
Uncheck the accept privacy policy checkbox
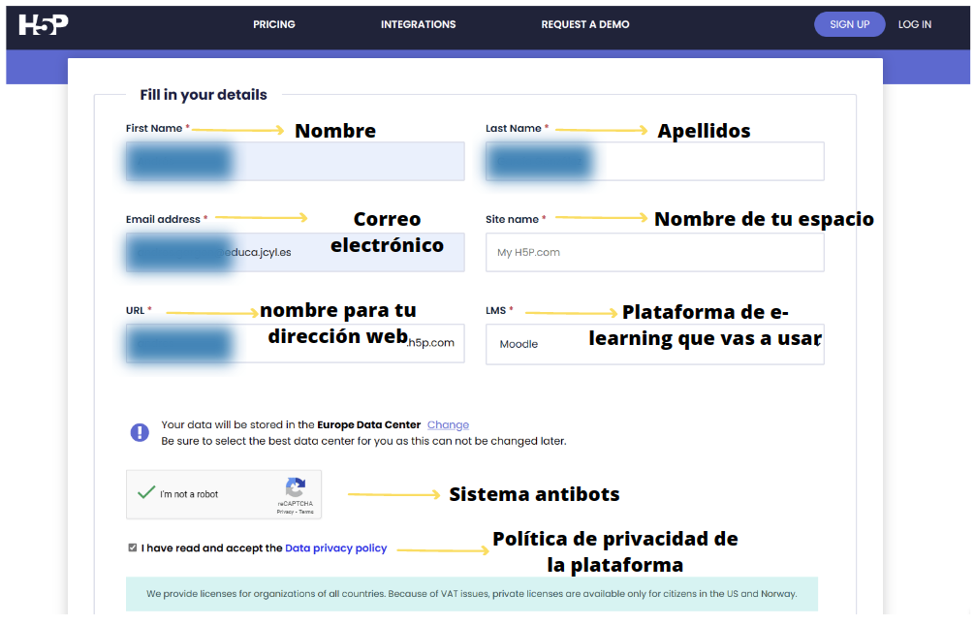click(x=133, y=547)
